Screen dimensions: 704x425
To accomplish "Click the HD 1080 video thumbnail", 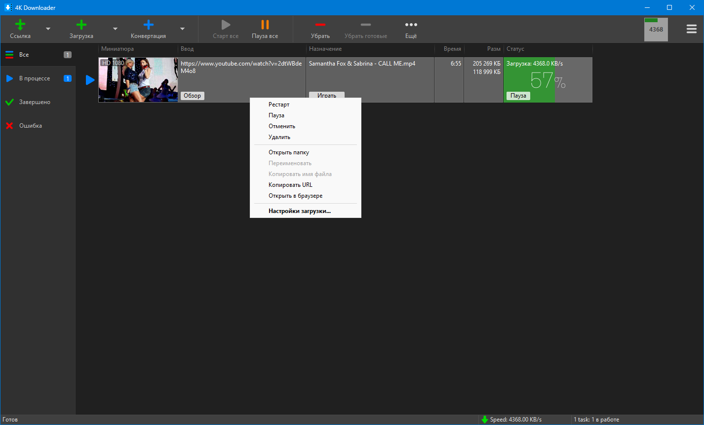I will 138,80.
